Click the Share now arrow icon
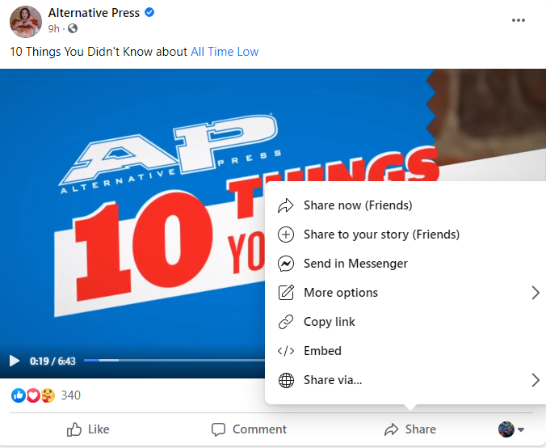Screen dimensions: 546x448 point(286,205)
